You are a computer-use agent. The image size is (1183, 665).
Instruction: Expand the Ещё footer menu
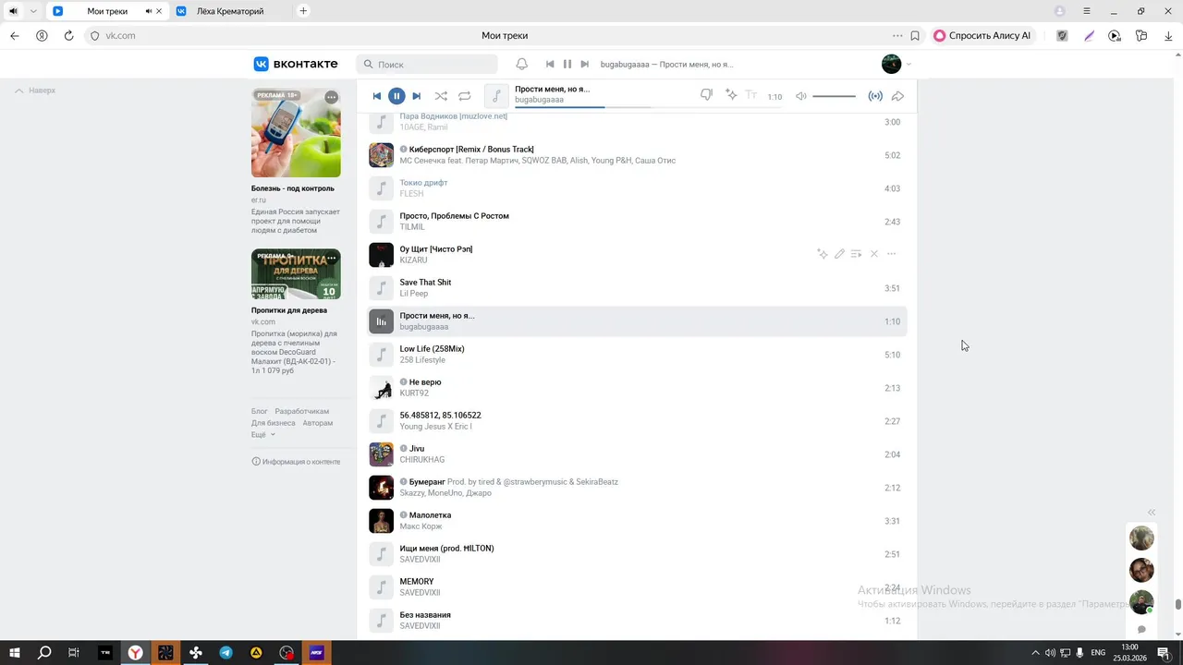coord(262,434)
